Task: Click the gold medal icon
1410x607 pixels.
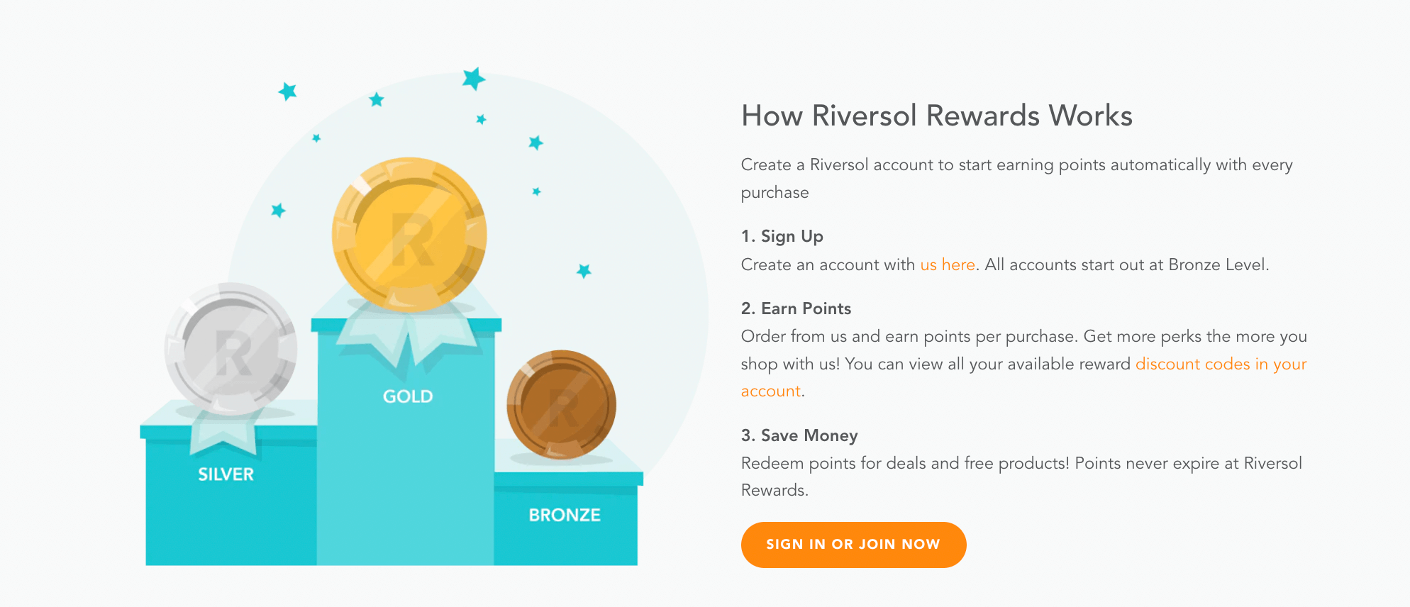Action: click(409, 233)
